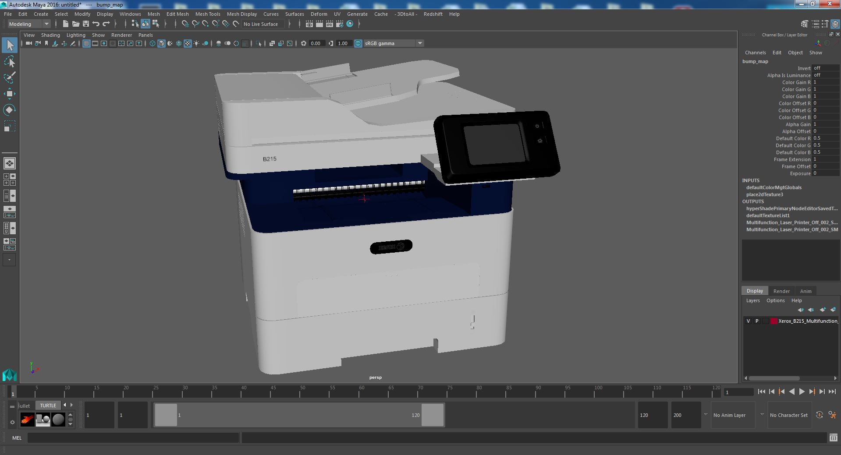Choose the Scale tool in toolbox
Image resolution: width=841 pixels, height=455 pixels.
[10, 126]
